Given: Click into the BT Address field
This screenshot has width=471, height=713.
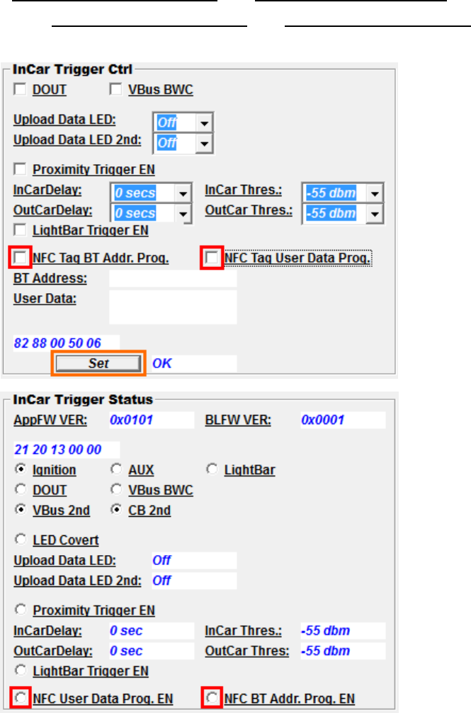Looking at the screenshot, I should pyautogui.click(x=173, y=278).
